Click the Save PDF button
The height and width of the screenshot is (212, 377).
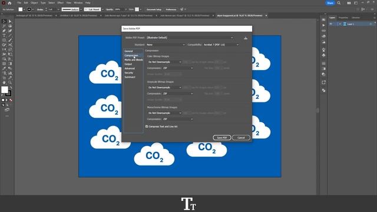tap(222, 138)
